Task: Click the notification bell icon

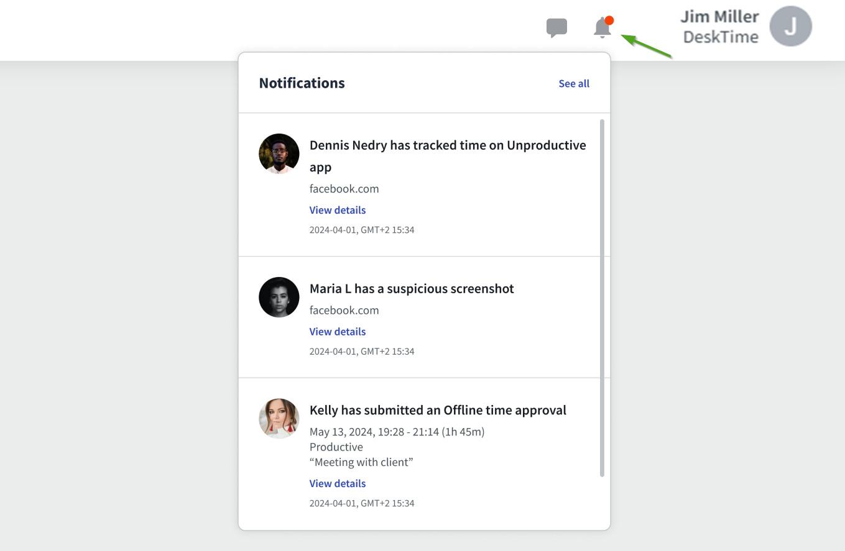Action: tap(602, 28)
